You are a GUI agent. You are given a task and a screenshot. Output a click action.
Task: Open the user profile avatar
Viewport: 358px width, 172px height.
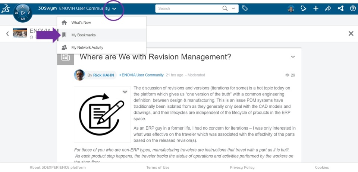coord(291,9)
